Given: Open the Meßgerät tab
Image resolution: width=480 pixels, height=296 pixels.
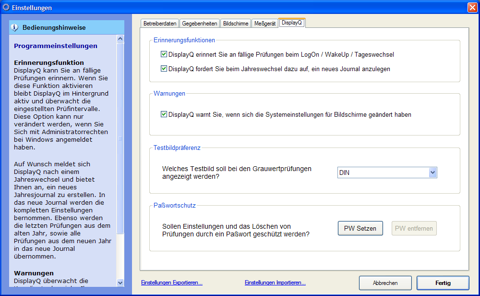Looking at the screenshot, I should click(265, 24).
